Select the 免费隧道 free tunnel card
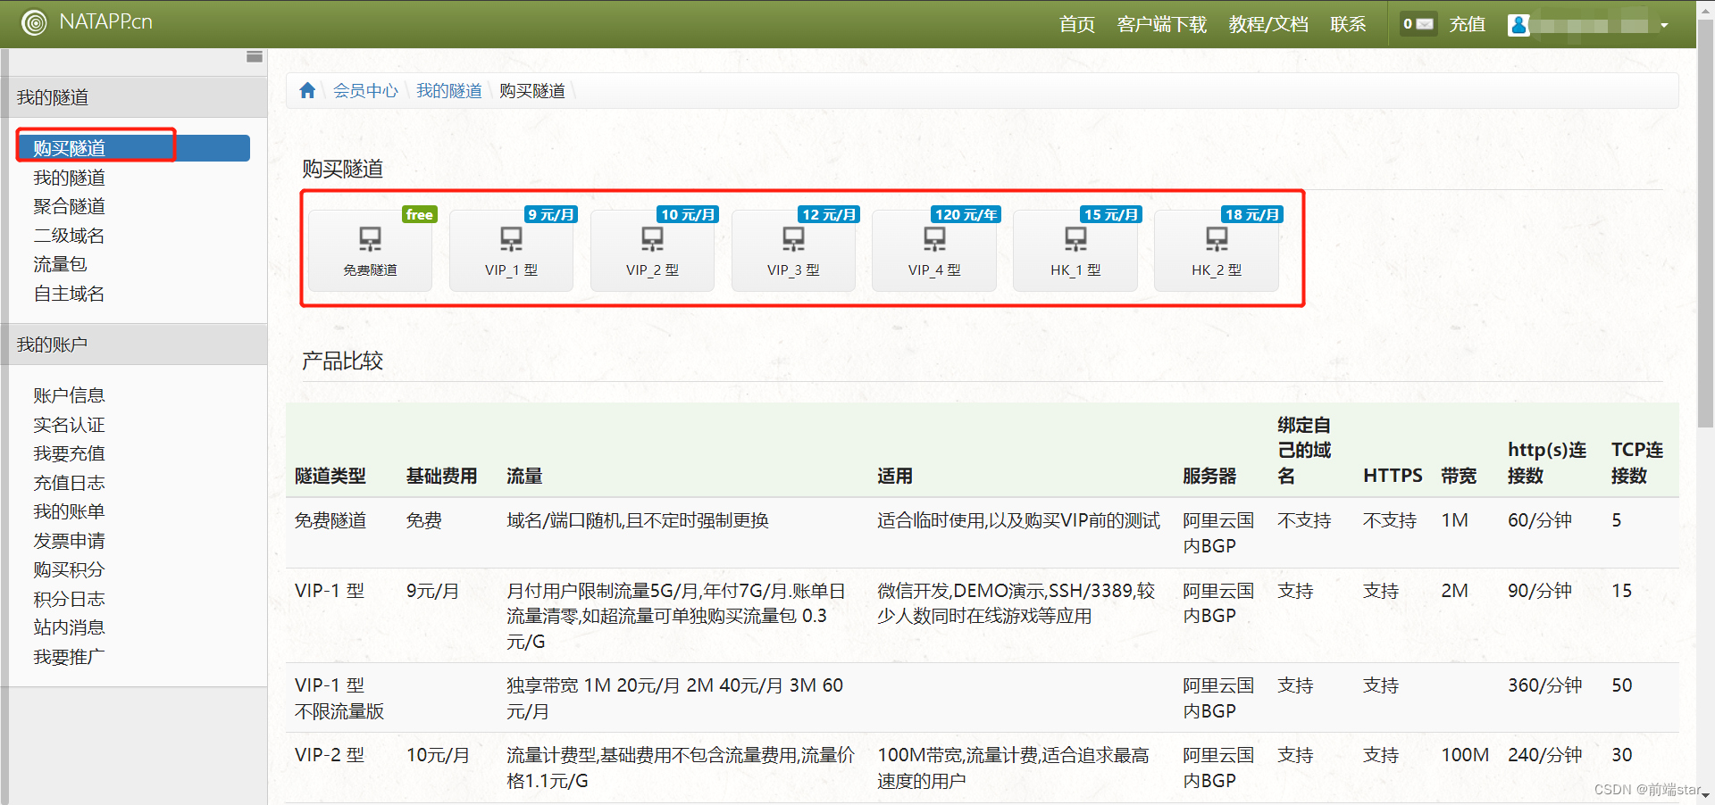This screenshot has width=1715, height=805. click(x=370, y=251)
